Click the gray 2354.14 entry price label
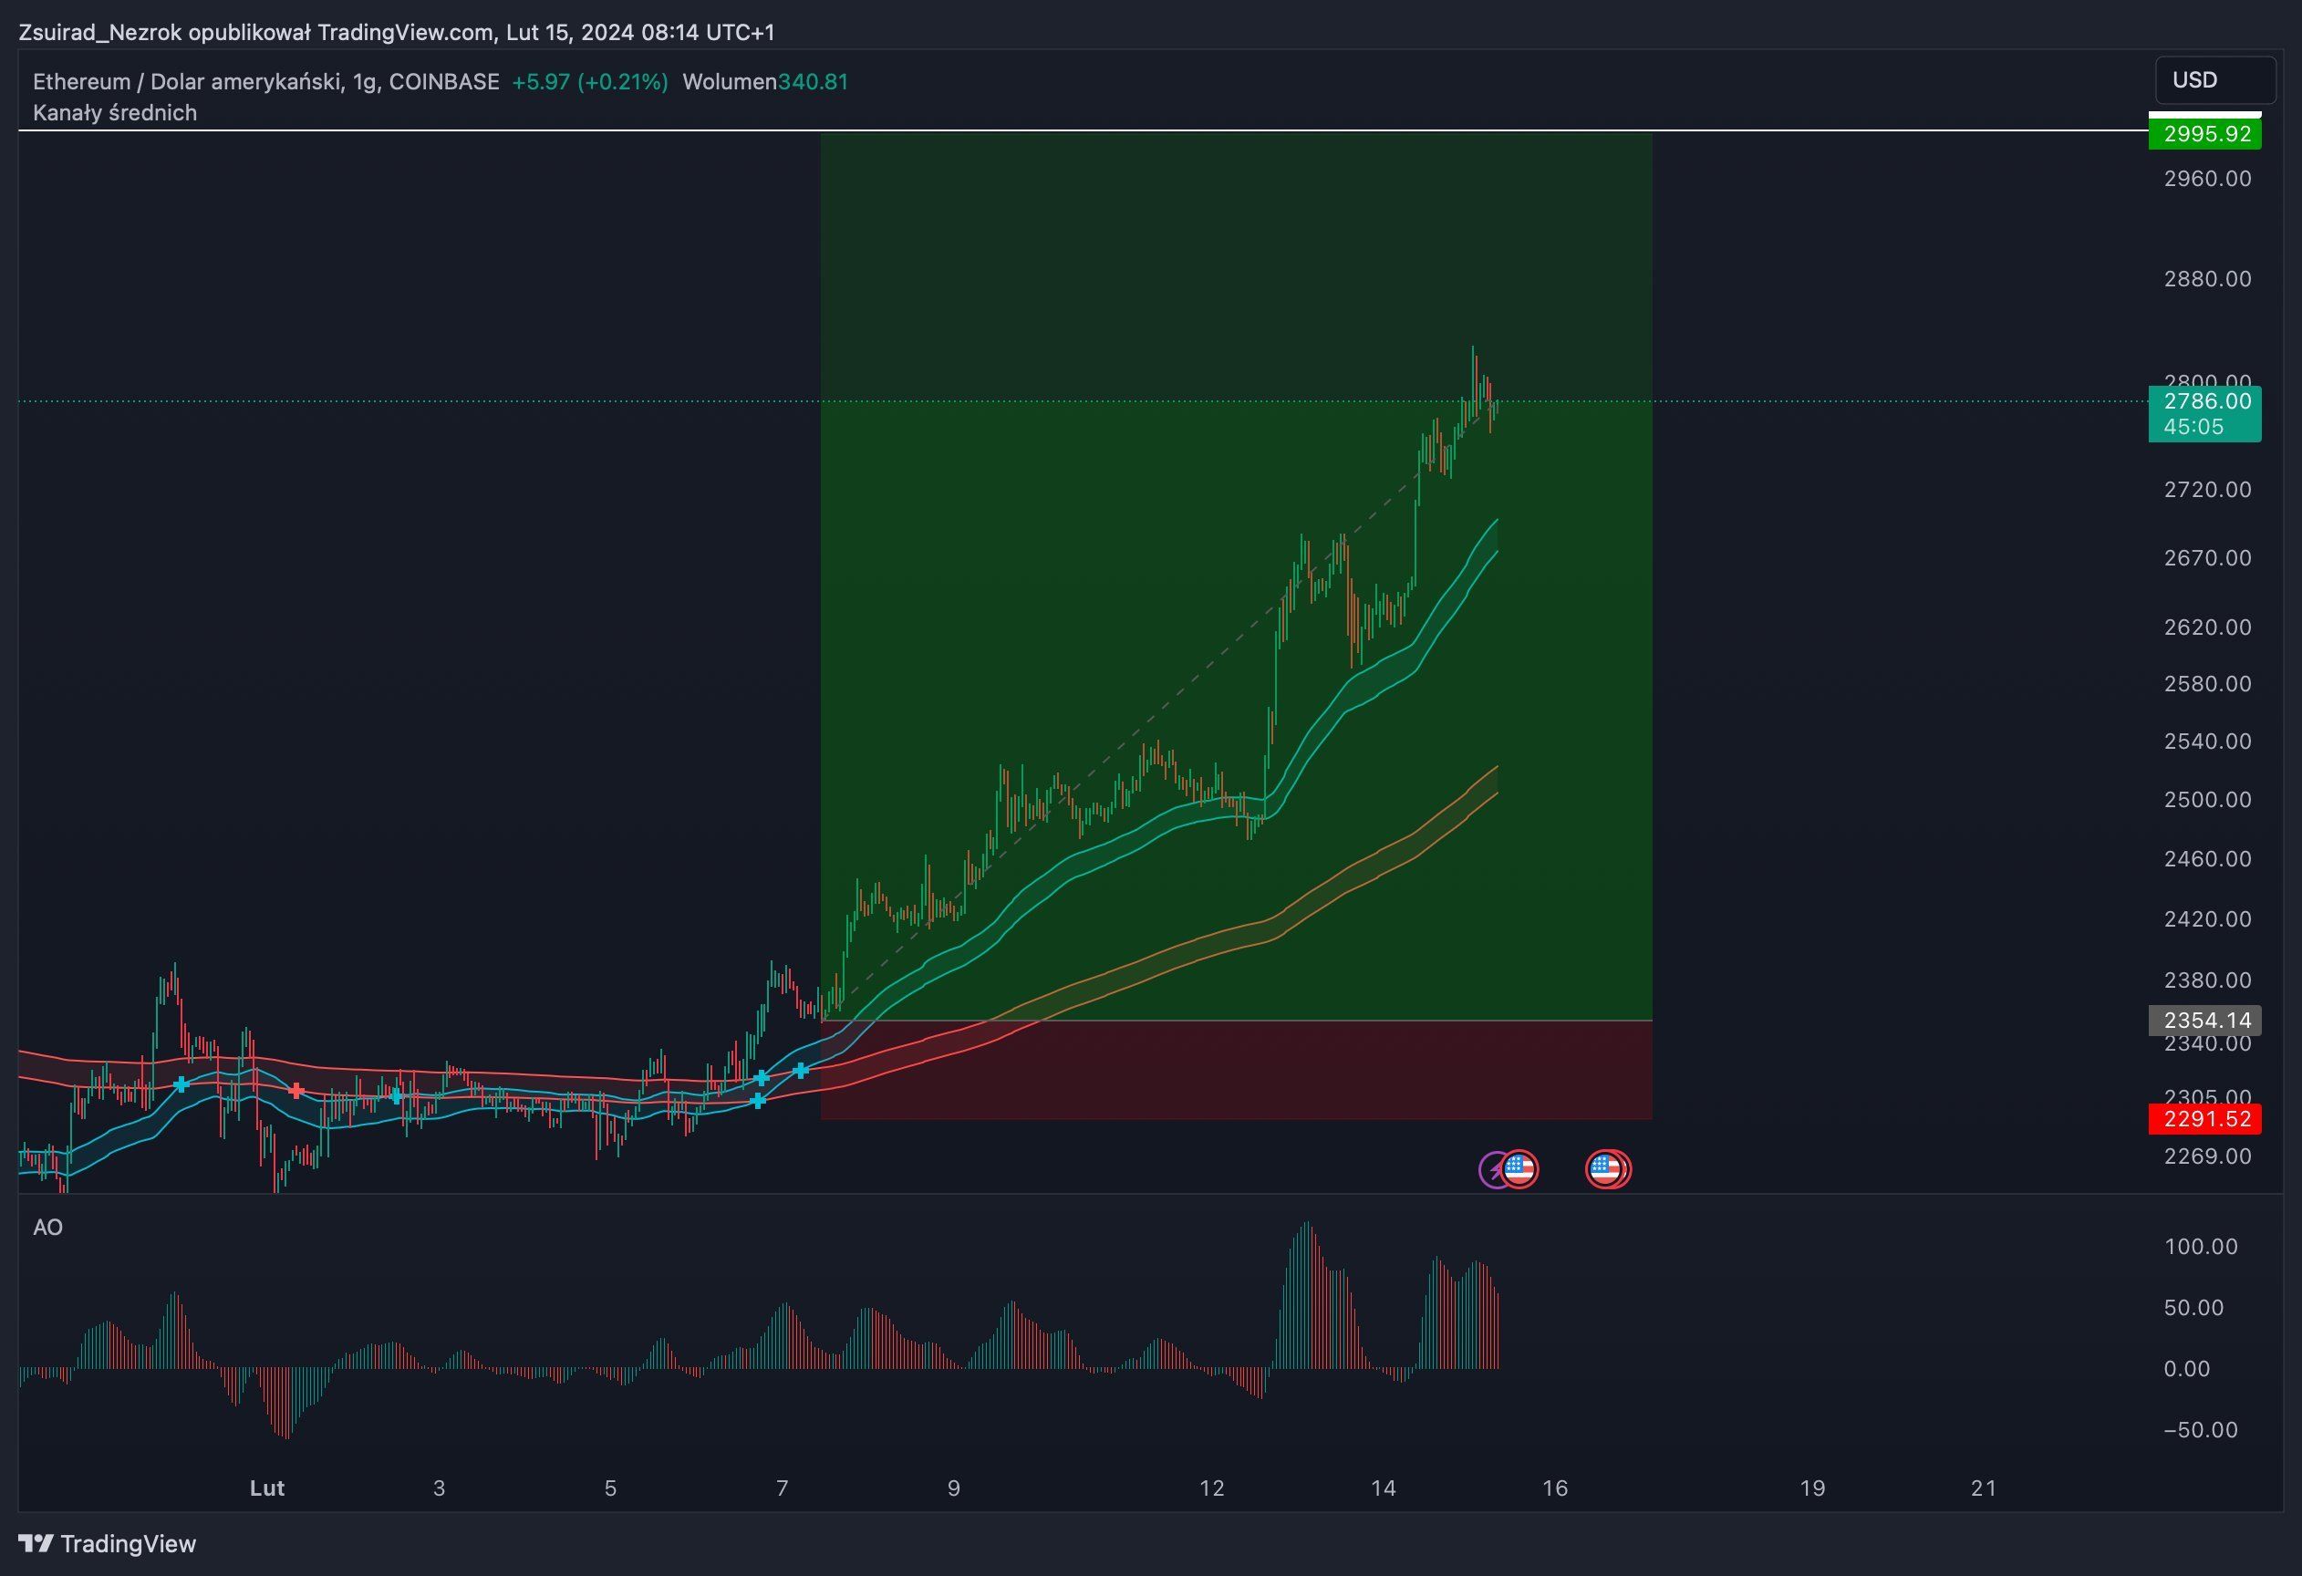The width and height of the screenshot is (2302, 1576). 2205,1021
